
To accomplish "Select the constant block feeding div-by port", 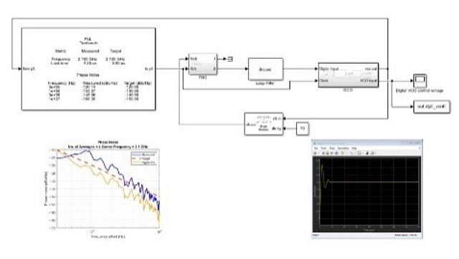I will tap(303, 128).
